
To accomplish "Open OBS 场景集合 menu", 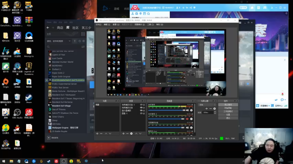I will point(139,25).
